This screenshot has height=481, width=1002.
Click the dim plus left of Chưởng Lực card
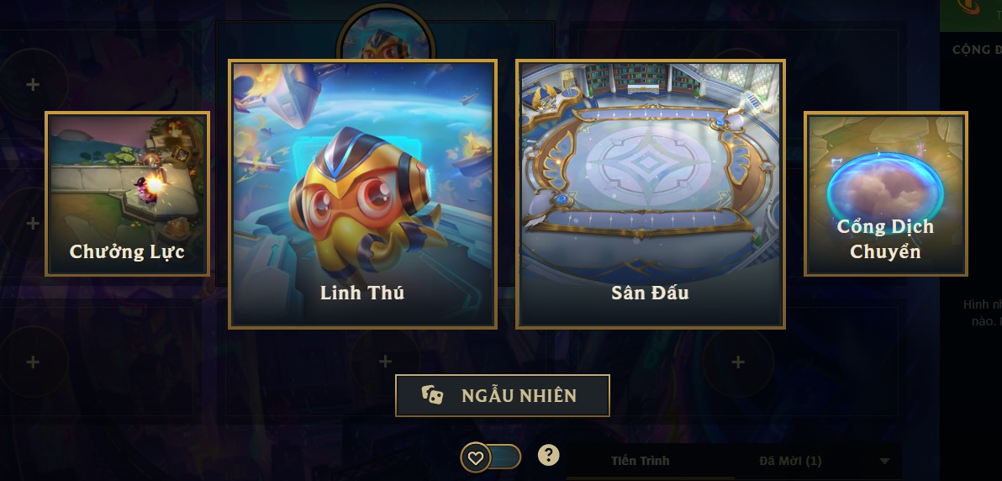pyautogui.click(x=33, y=223)
